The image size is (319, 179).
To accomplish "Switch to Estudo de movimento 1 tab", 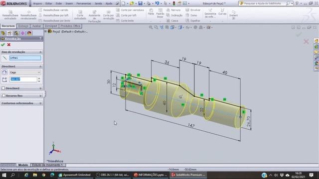I will click(x=48, y=165).
